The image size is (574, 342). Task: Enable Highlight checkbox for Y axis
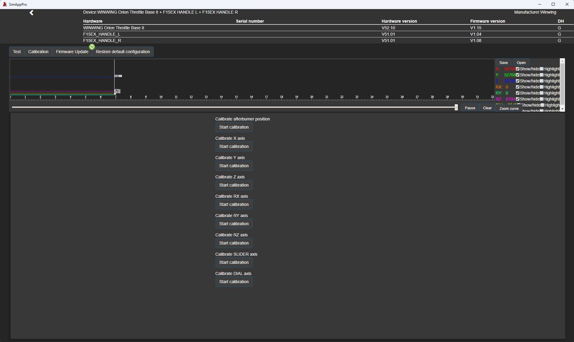point(541,75)
